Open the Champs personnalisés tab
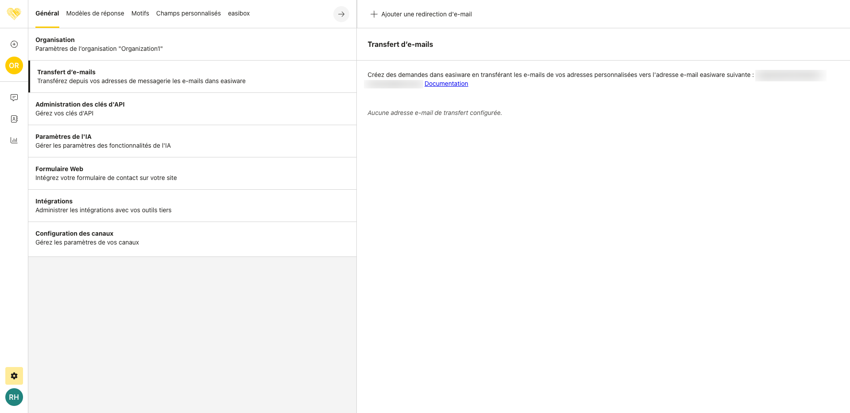 click(x=188, y=13)
